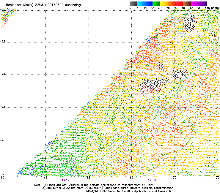220x193 pixels.
Task: Click the yellow 20-25 knots legend swatch
Action: (x=164, y=4)
